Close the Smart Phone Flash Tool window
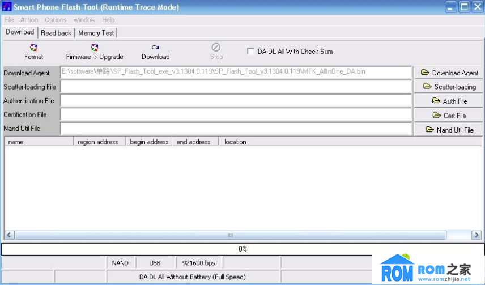The image size is (485, 285). pos(478,7)
